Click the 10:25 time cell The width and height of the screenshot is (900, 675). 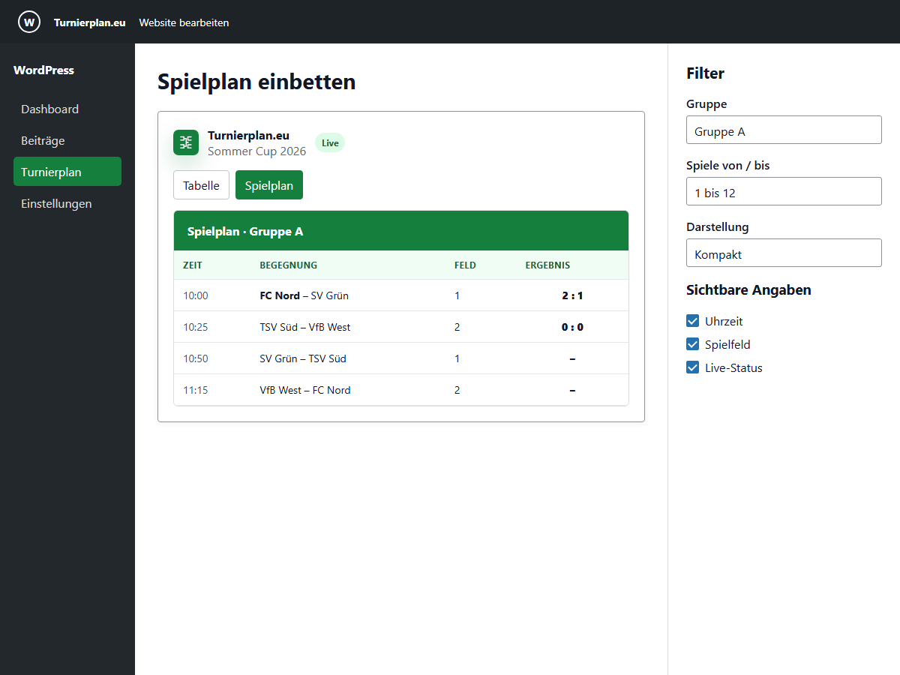tap(196, 327)
